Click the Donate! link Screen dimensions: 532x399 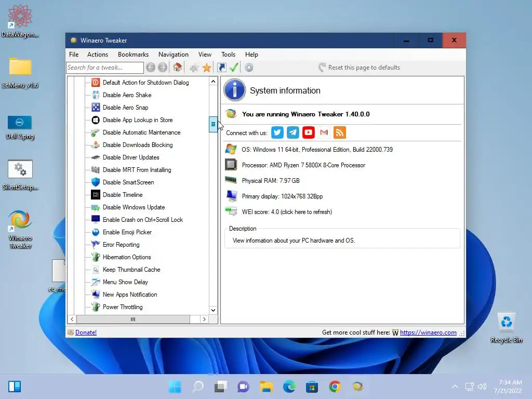pos(86,332)
